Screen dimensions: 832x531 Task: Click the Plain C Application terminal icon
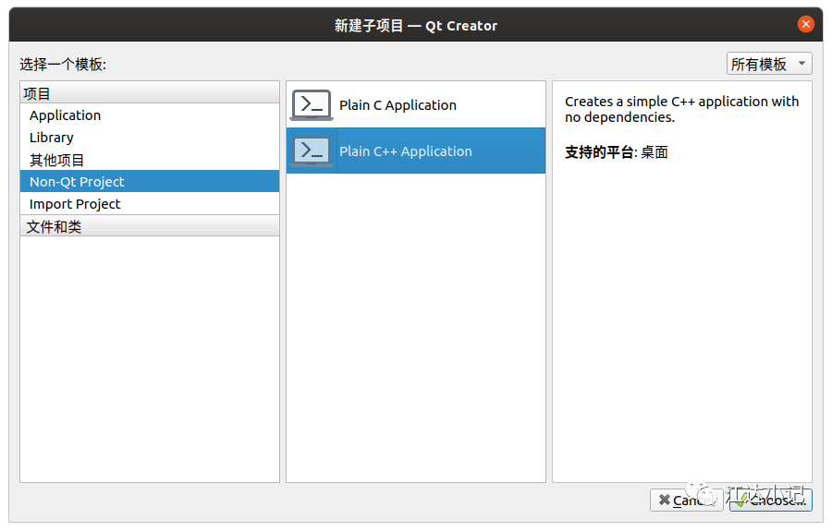pos(312,105)
